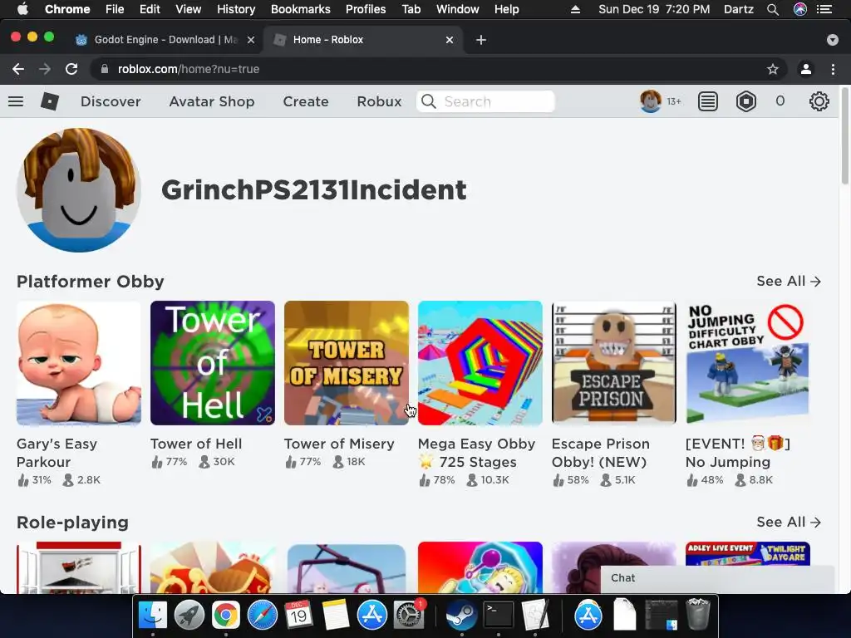Image resolution: width=851 pixels, height=638 pixels.
Task: Open Calendar in the Dock
Action: tap(298, 616)
